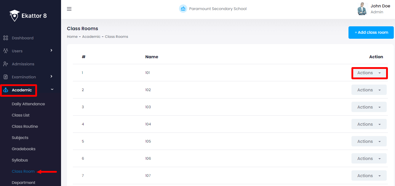Click the Dashboard grid icon
Image resolution: width=395 pixels, height=186 pixels.
(5, 38)
